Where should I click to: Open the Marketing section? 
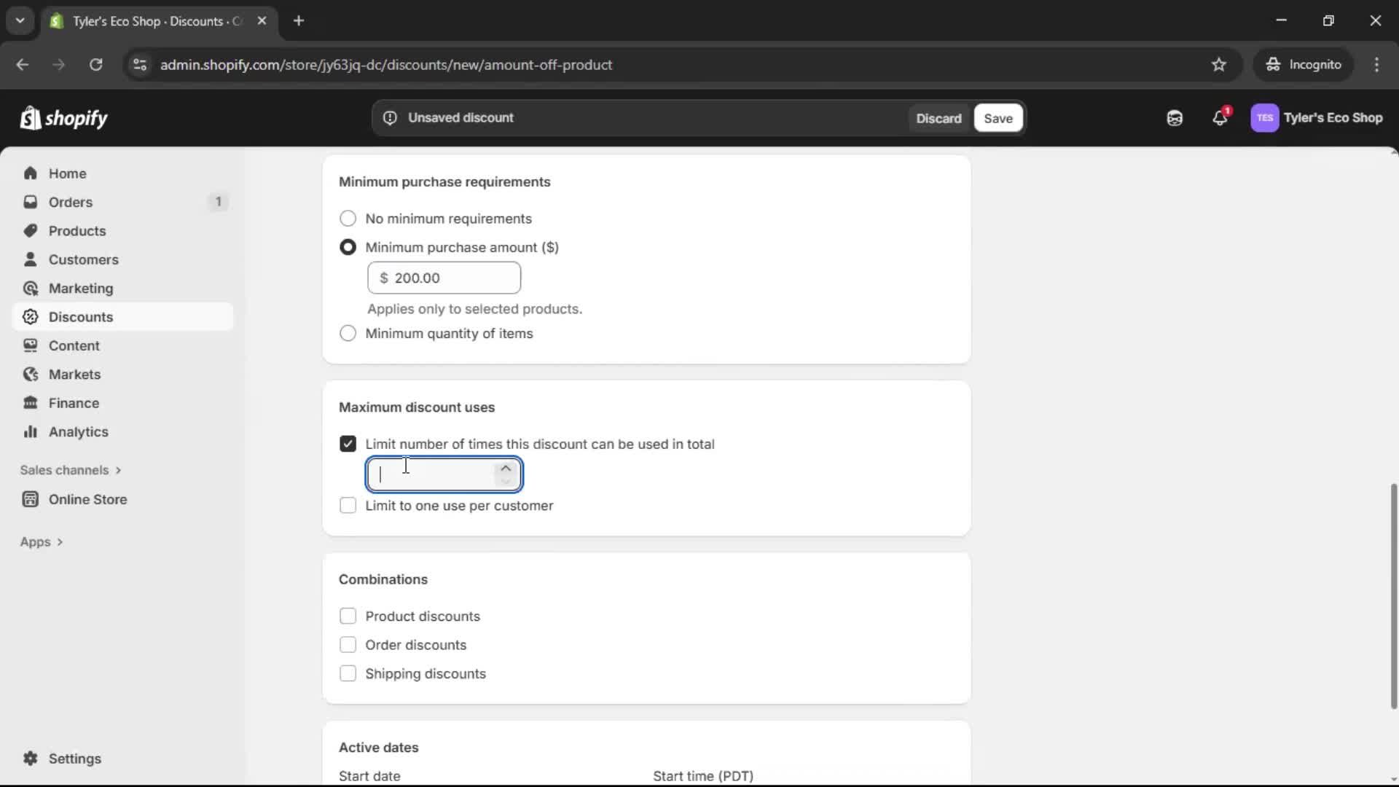[81, 288]
